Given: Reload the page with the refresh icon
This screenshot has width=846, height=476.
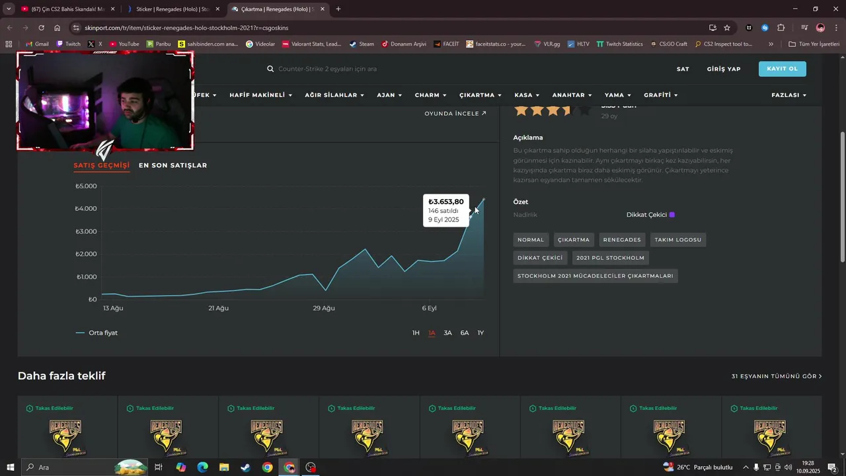Looking at the screenshot, I should point(41,28).
